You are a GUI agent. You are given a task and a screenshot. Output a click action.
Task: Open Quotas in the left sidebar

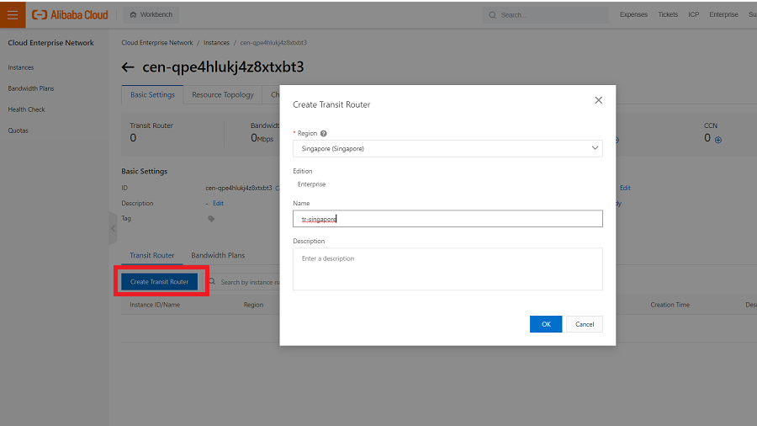19,130
